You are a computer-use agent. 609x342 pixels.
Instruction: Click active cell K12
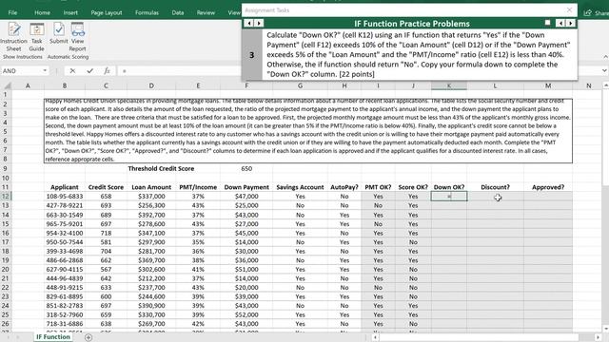tap(449, 197)
